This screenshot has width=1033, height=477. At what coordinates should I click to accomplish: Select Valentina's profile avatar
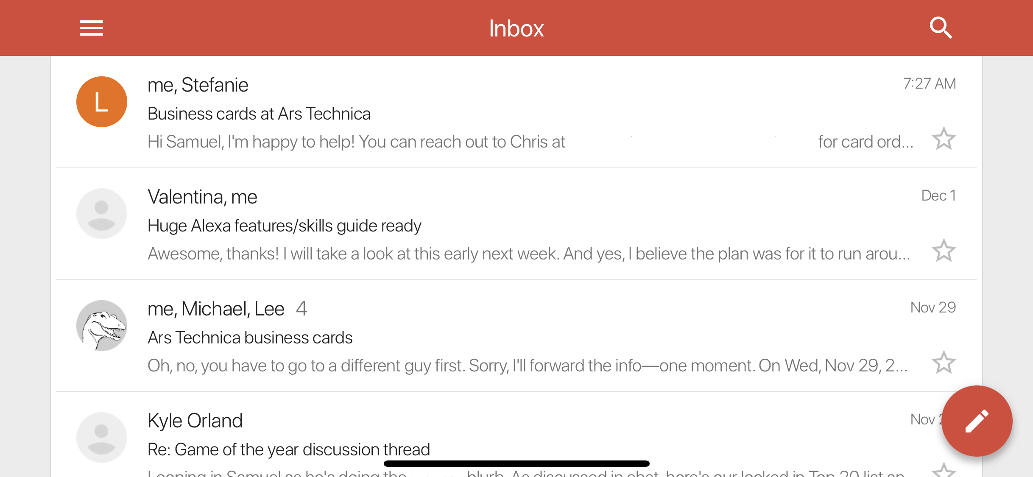click(x=101, y=213)
